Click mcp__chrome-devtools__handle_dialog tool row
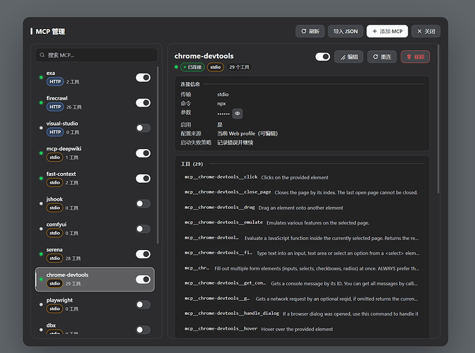The width and height of the screenshot is (475, 353). click(302, 313)
